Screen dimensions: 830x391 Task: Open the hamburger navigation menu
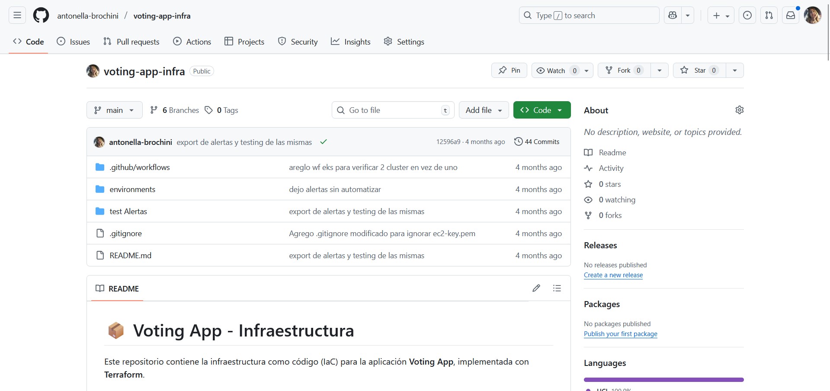tap(17, 16)
